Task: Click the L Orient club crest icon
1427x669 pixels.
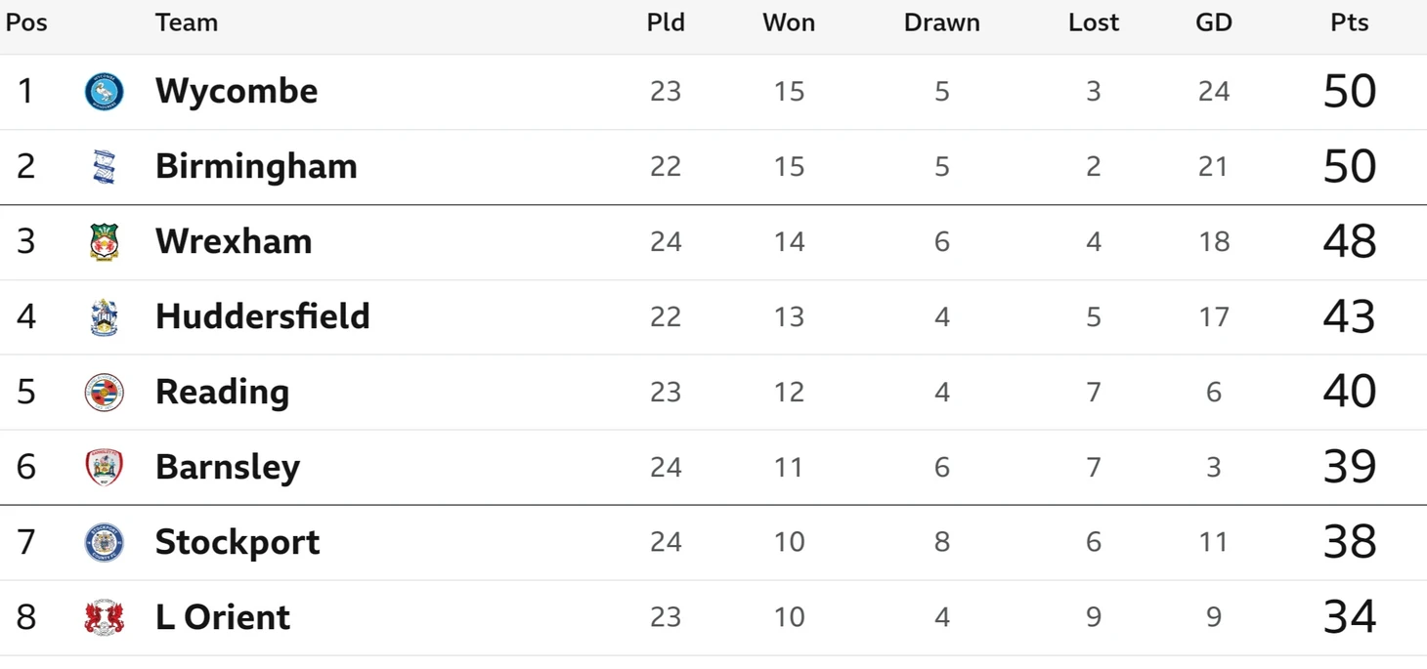Action: click(104, 618)
